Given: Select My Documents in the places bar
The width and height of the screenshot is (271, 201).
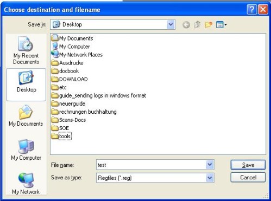Looking at the screenshot, I should 26,116.
